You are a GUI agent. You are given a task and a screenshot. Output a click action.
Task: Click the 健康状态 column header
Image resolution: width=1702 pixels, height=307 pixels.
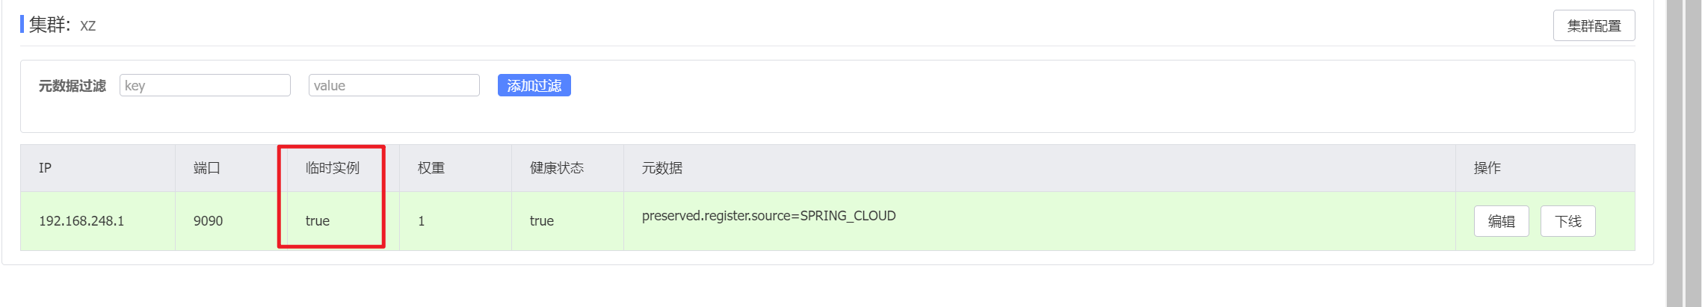(556, 168)
